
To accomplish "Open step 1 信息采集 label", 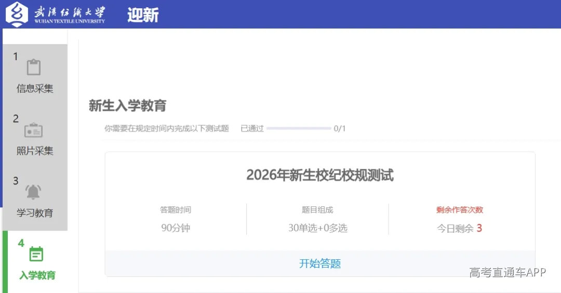I will (35, 88).
